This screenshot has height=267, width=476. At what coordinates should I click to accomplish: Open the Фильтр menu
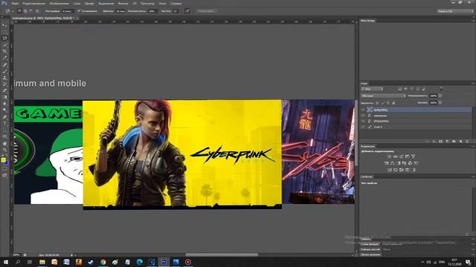(x=123, y=3)
